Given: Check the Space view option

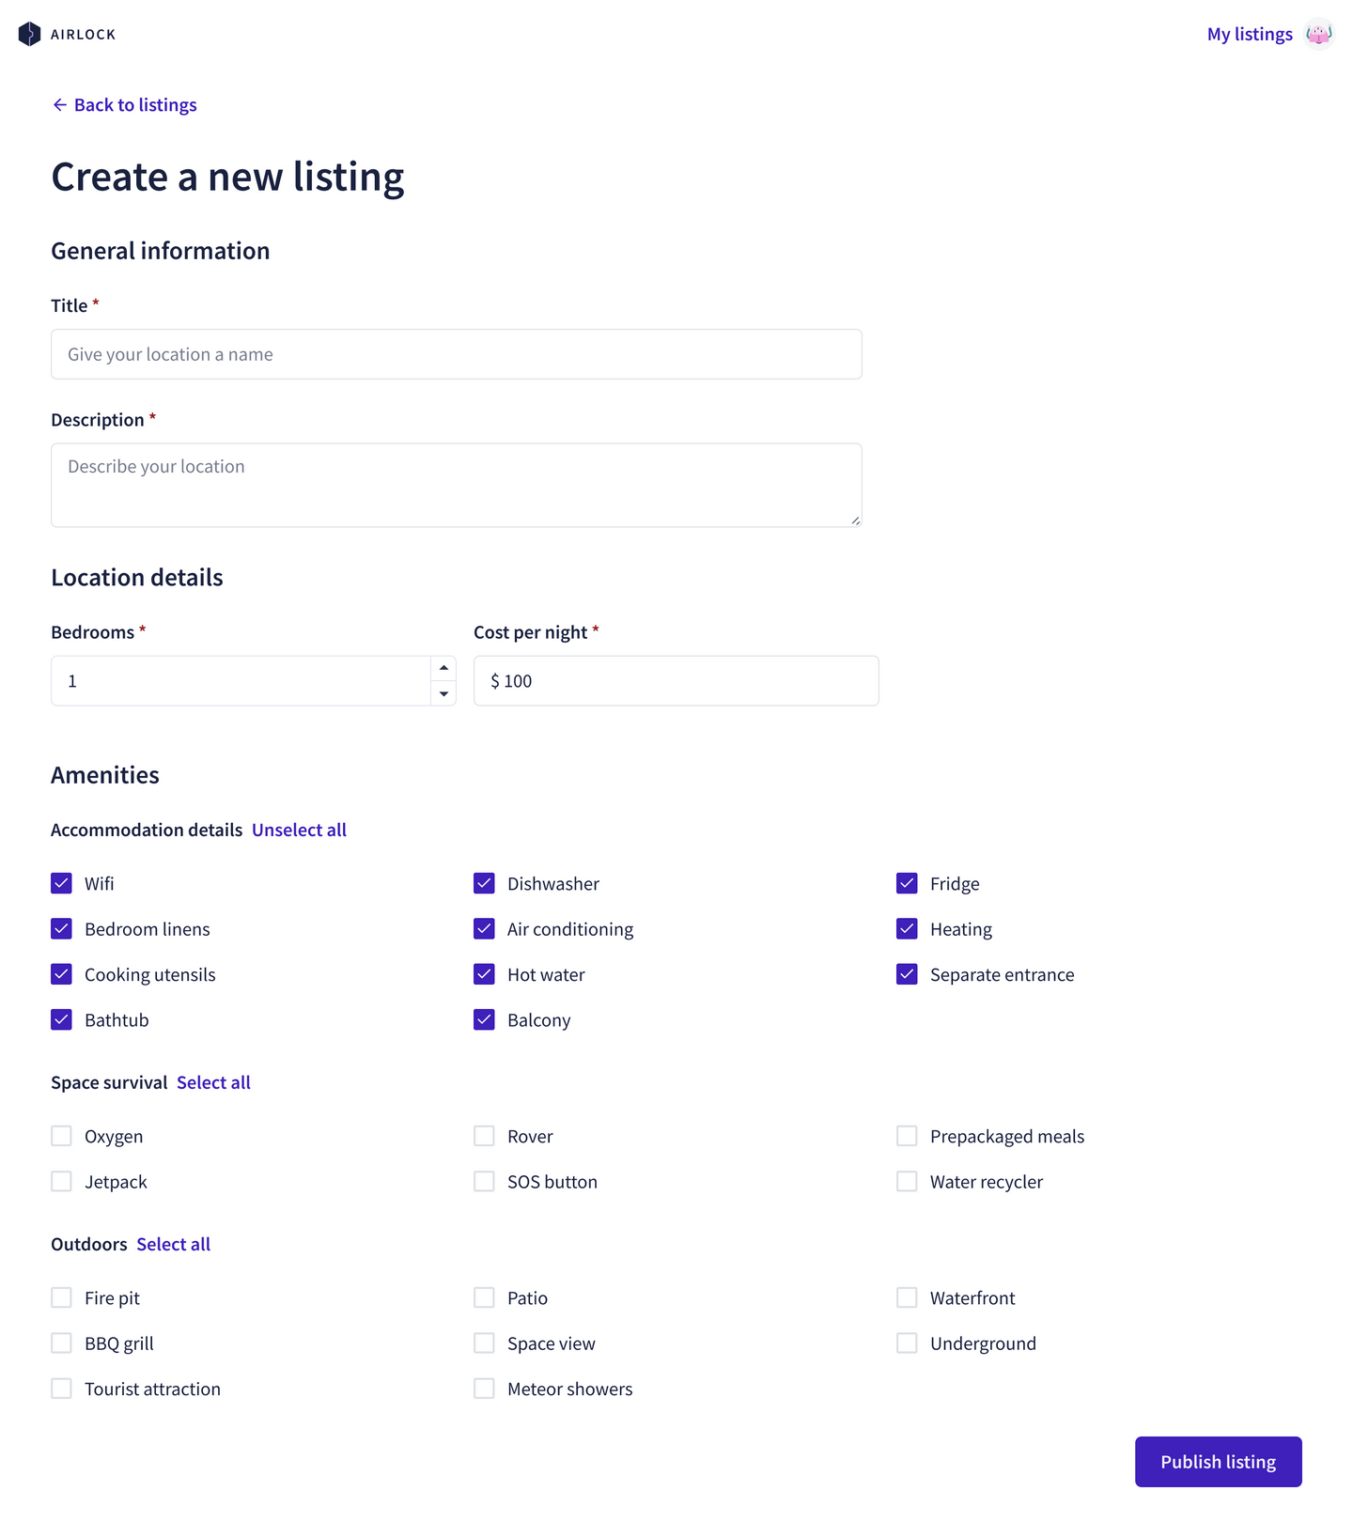Looking at the screenshot, I should point(484,1343).
